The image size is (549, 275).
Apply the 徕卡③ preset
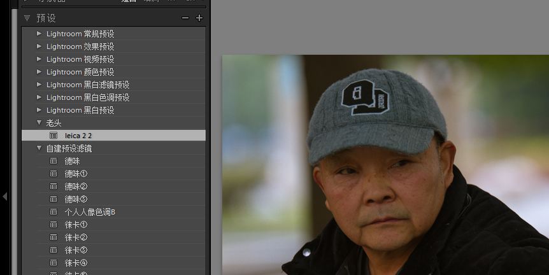(76, 250)
